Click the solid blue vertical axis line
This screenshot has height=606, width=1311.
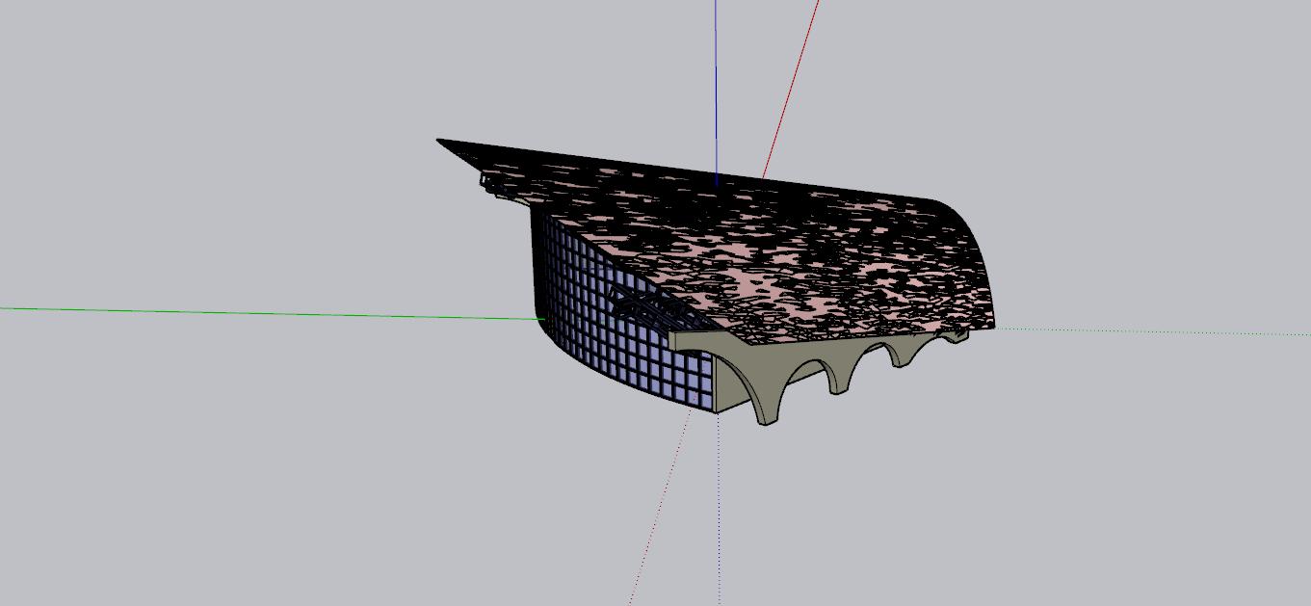716,87
